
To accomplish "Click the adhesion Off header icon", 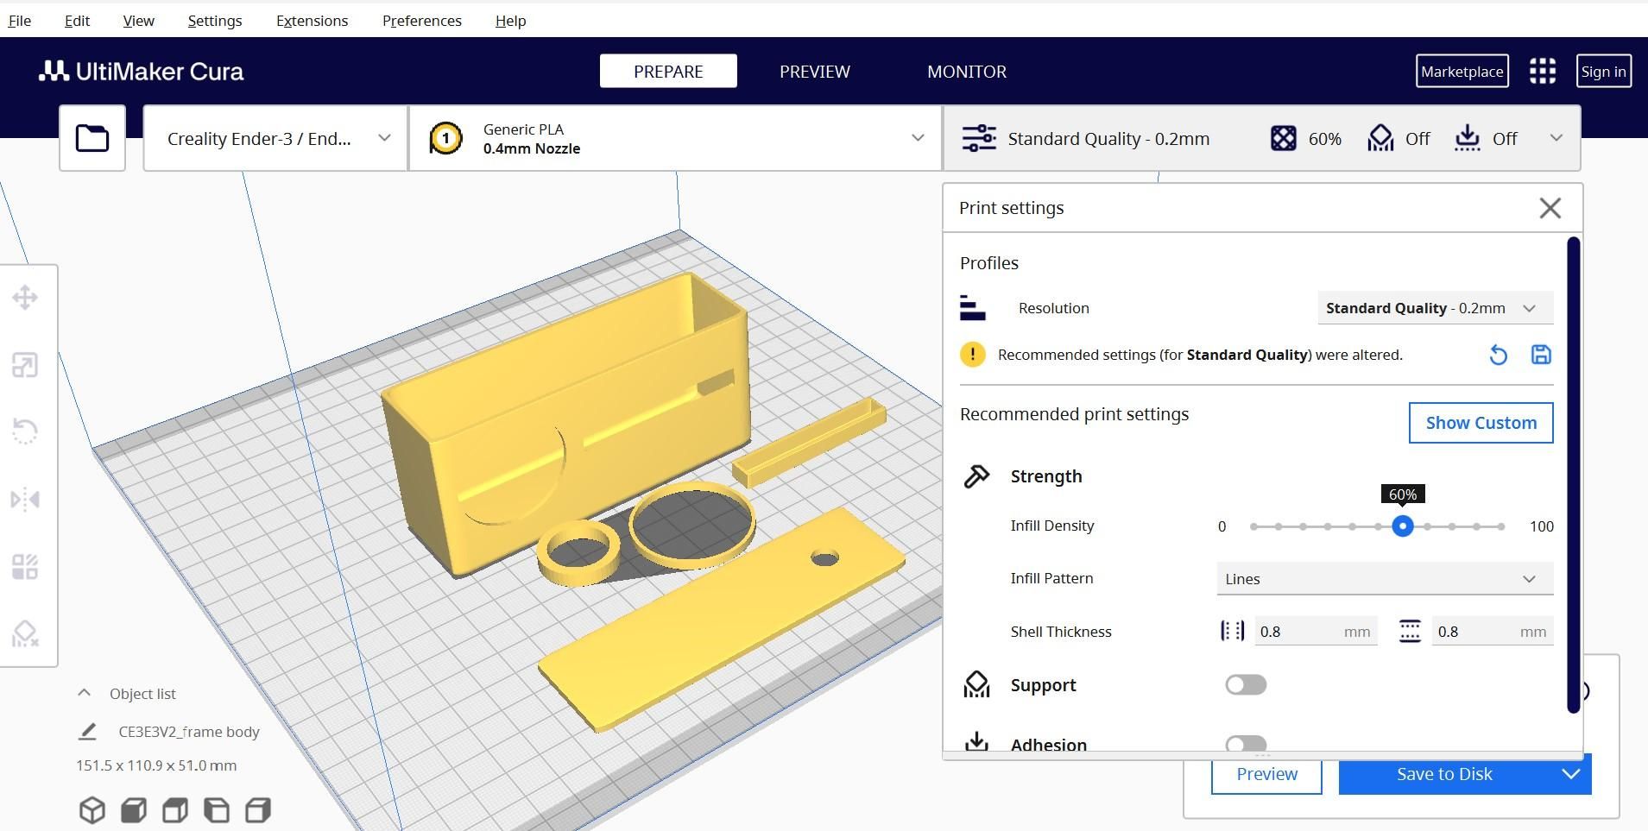I will tap(1467, 138).
